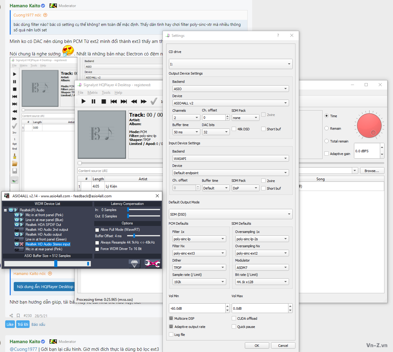Click the album art placeholder in HQPlayer
Viewport: 393px width, 352px height.
click(x=102, y=134)
